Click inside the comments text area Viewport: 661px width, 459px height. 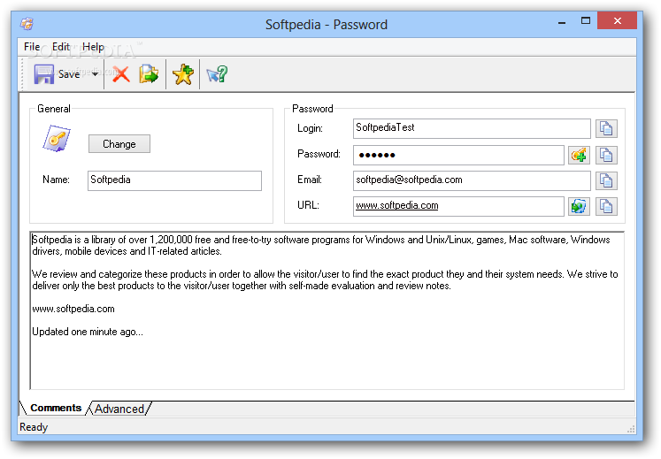tap(327, 310)
